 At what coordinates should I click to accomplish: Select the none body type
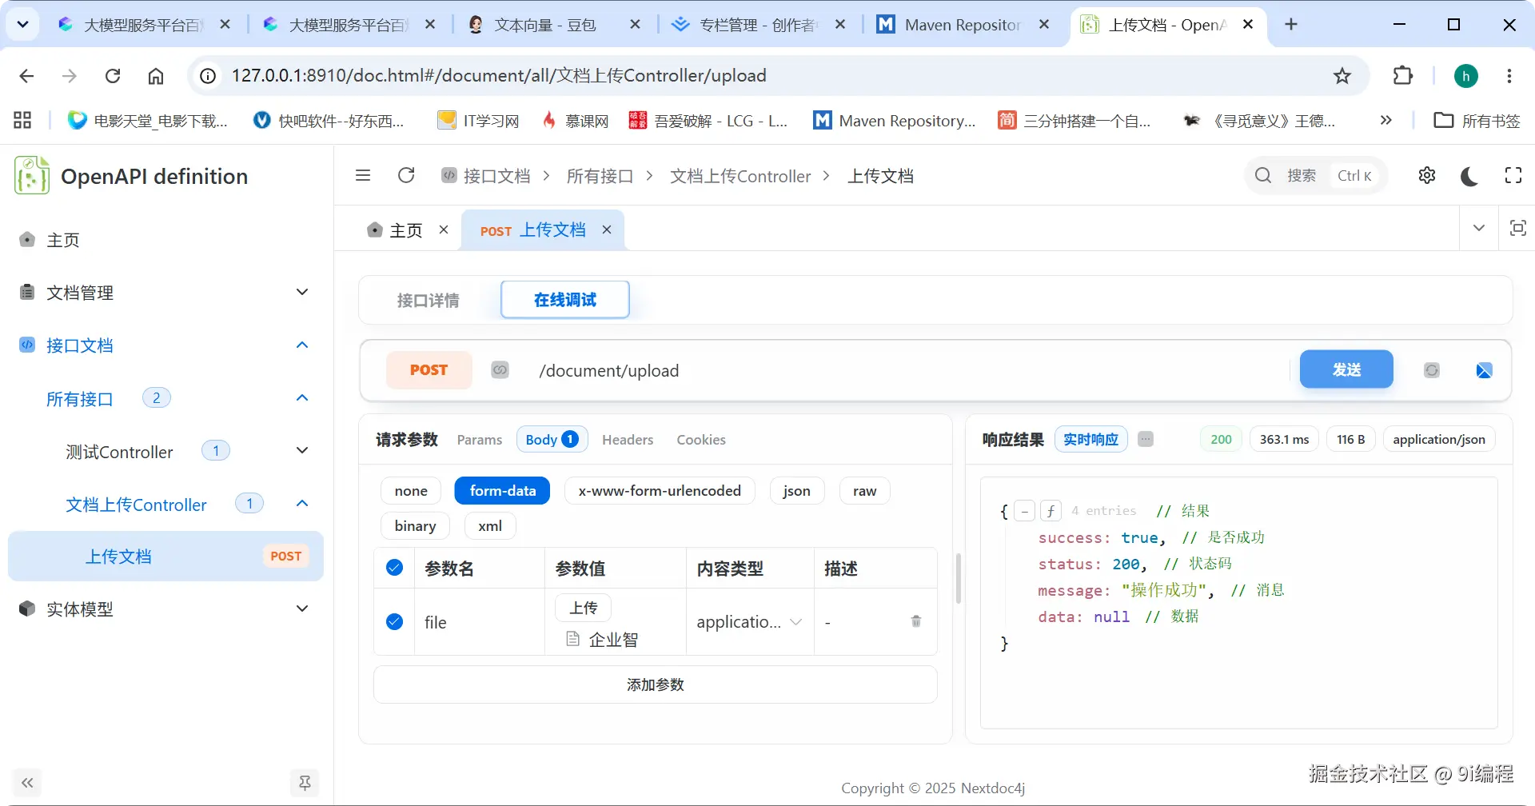pyautogui.click(x=411, y=490)
